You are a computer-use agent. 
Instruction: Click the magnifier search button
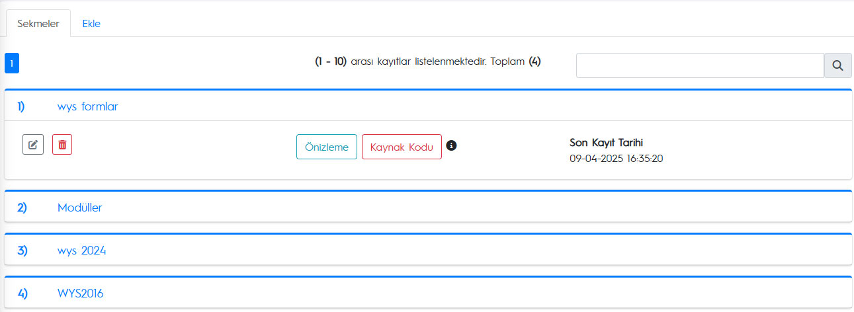(x=837, y=65)
